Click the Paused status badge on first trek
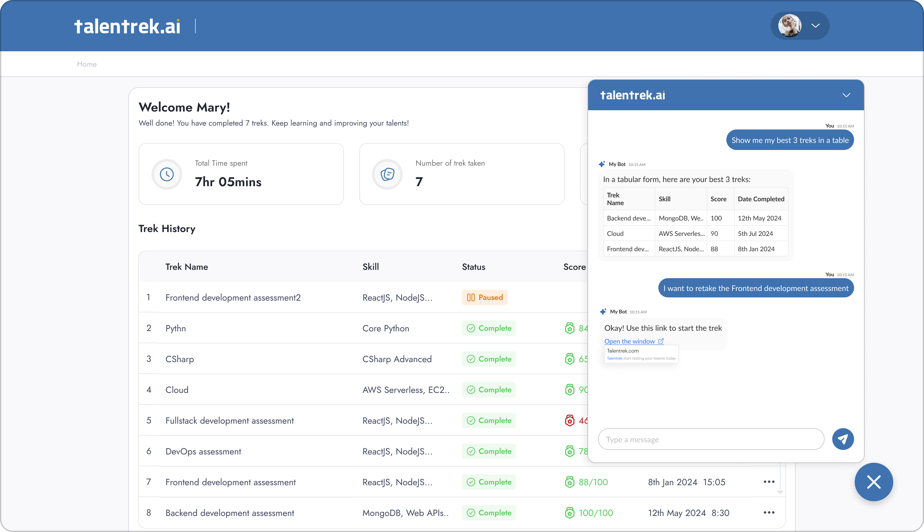924x532 pixels. tap(484, 297)
